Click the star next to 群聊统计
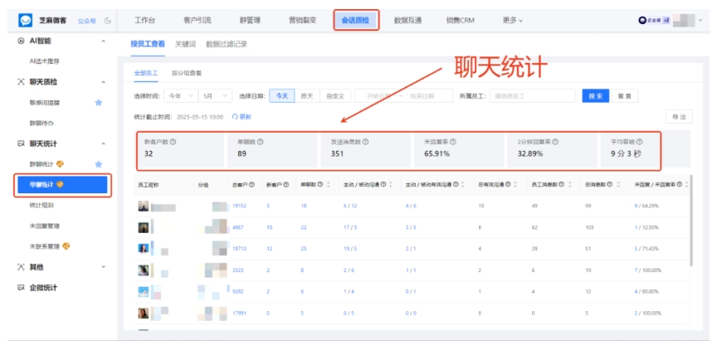717x350 pixels. [98, 164]
